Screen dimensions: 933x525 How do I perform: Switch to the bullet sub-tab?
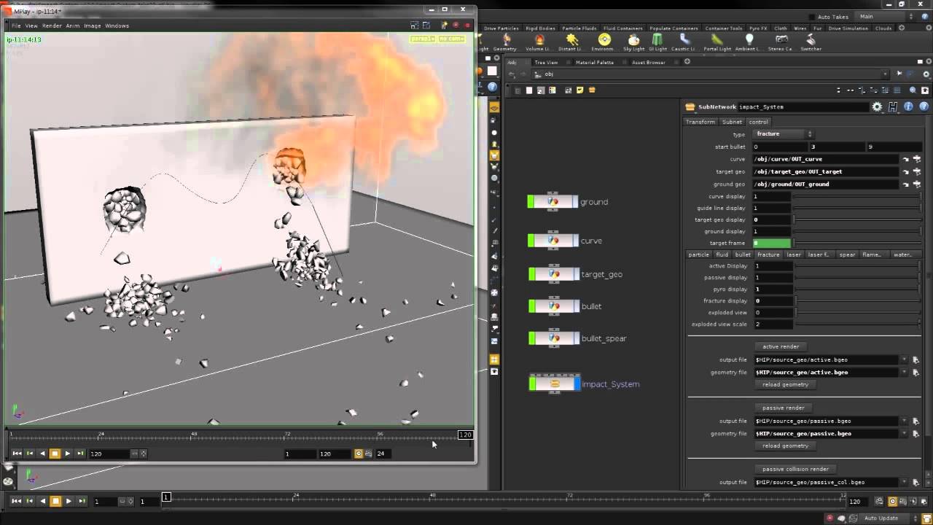coord(743,254)
